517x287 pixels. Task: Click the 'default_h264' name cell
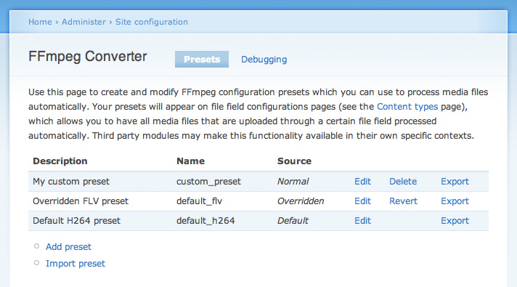(205, 221)
